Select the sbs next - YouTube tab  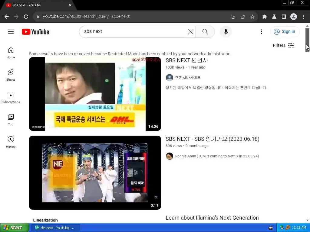38,5
